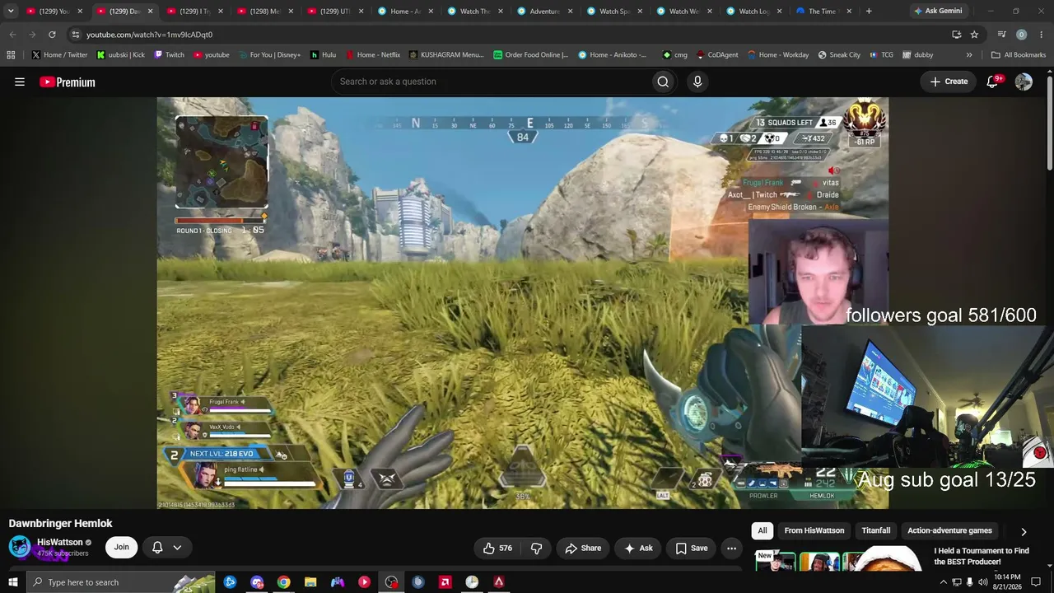Select the Titanfall filter chip
Viewport: 1054px width, 593px height.
point(876,530)
